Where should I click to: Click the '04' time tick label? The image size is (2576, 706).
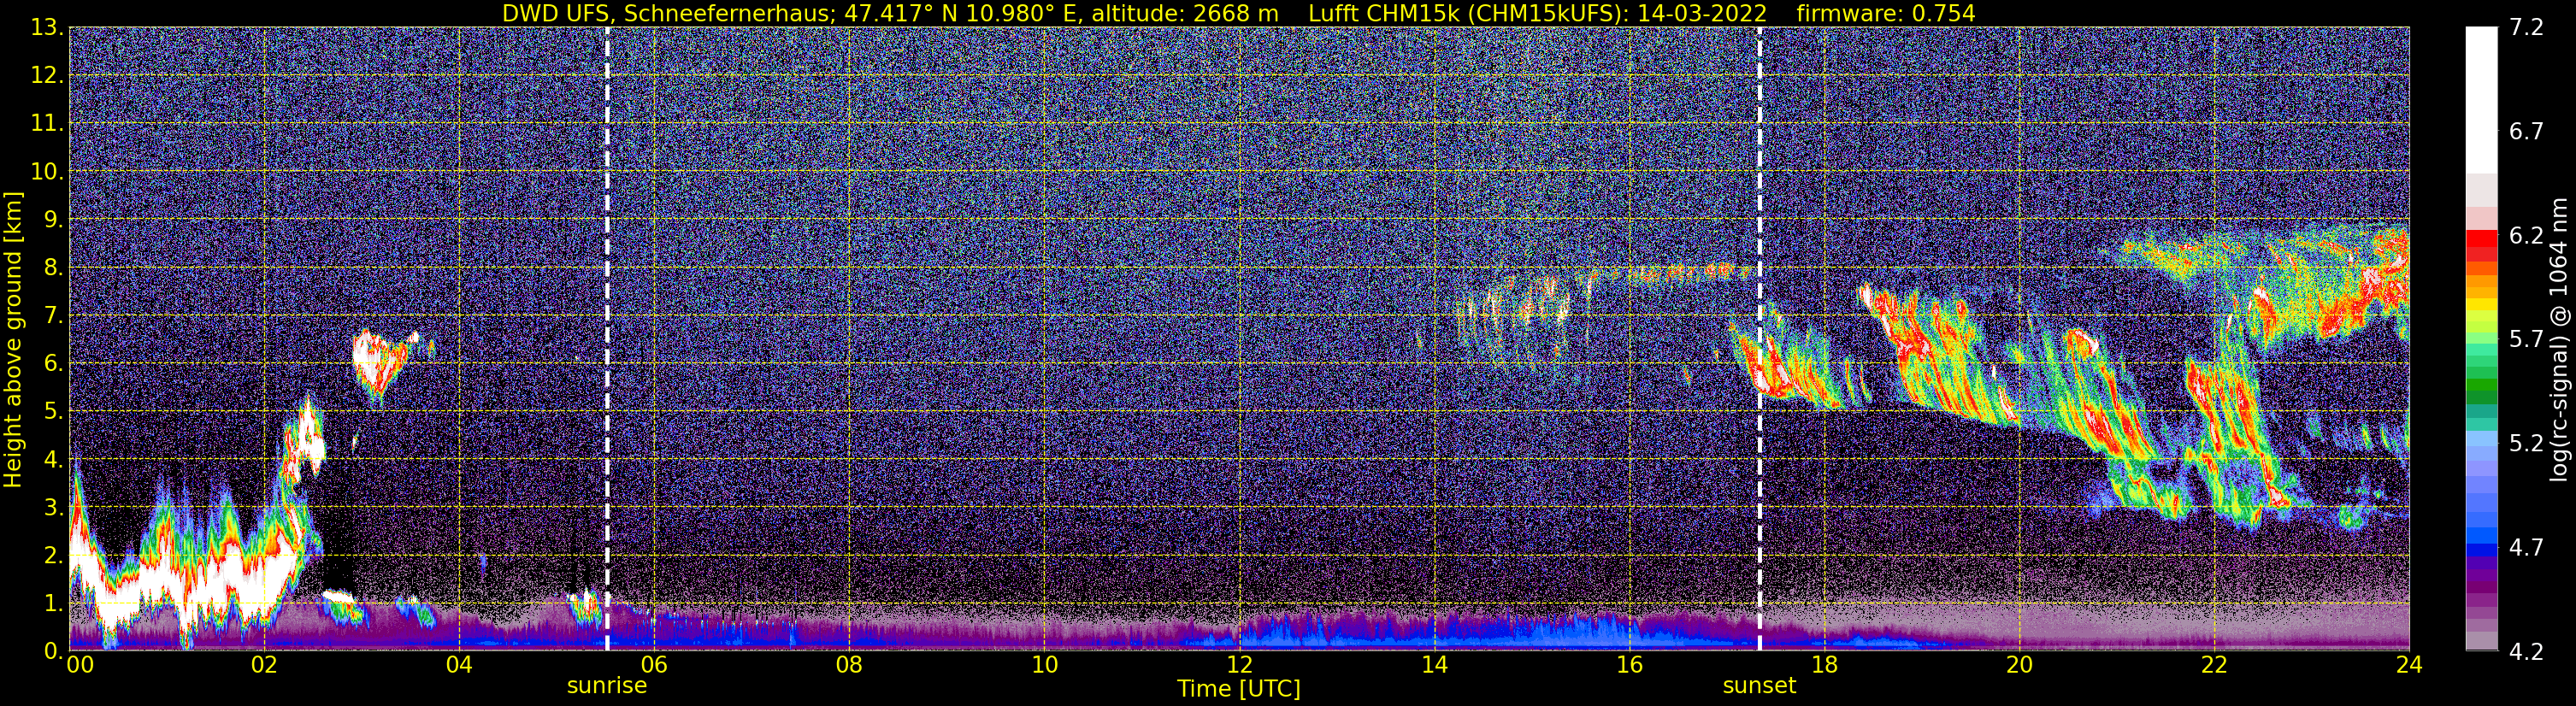point(459,665)
